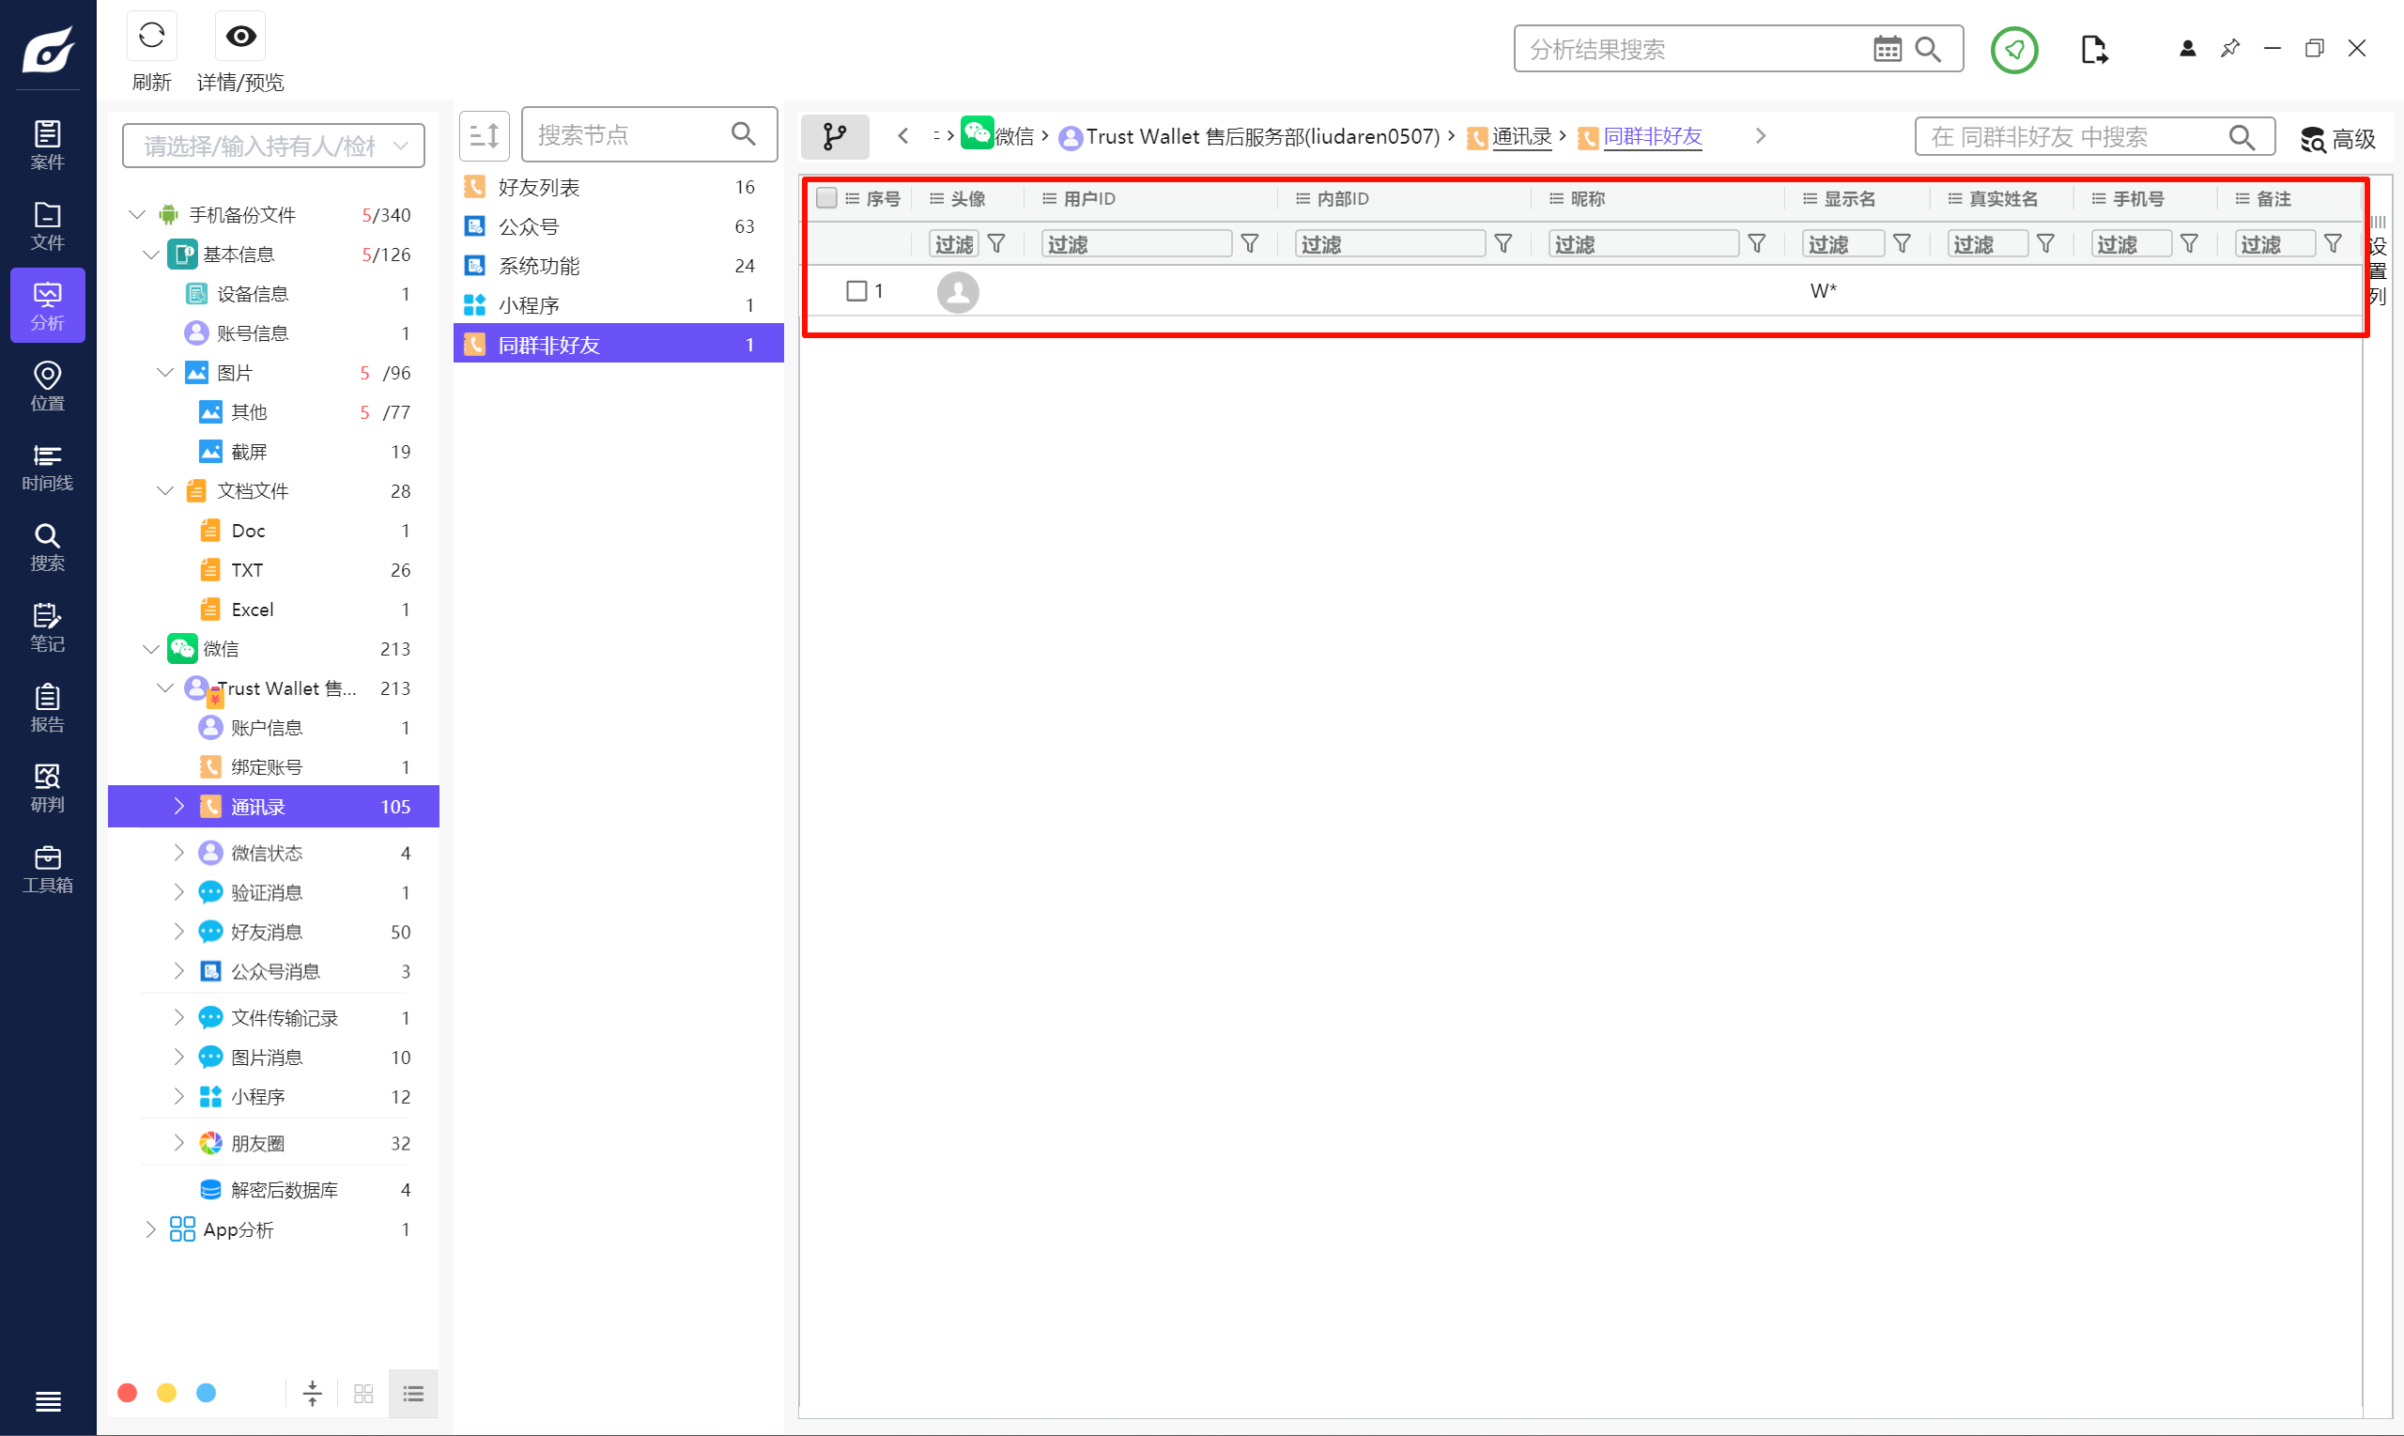Image resolution: width=2404 pixels, height=1436 pixels.
Task: Open the 笔记 sidebar icon
Action: (47, 627)
